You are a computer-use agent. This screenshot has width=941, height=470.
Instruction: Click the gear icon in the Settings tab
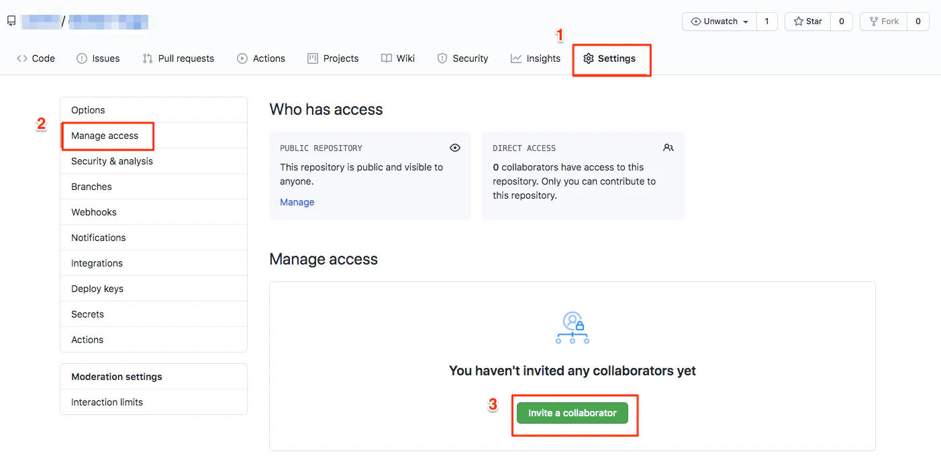(x=589, y=58)
